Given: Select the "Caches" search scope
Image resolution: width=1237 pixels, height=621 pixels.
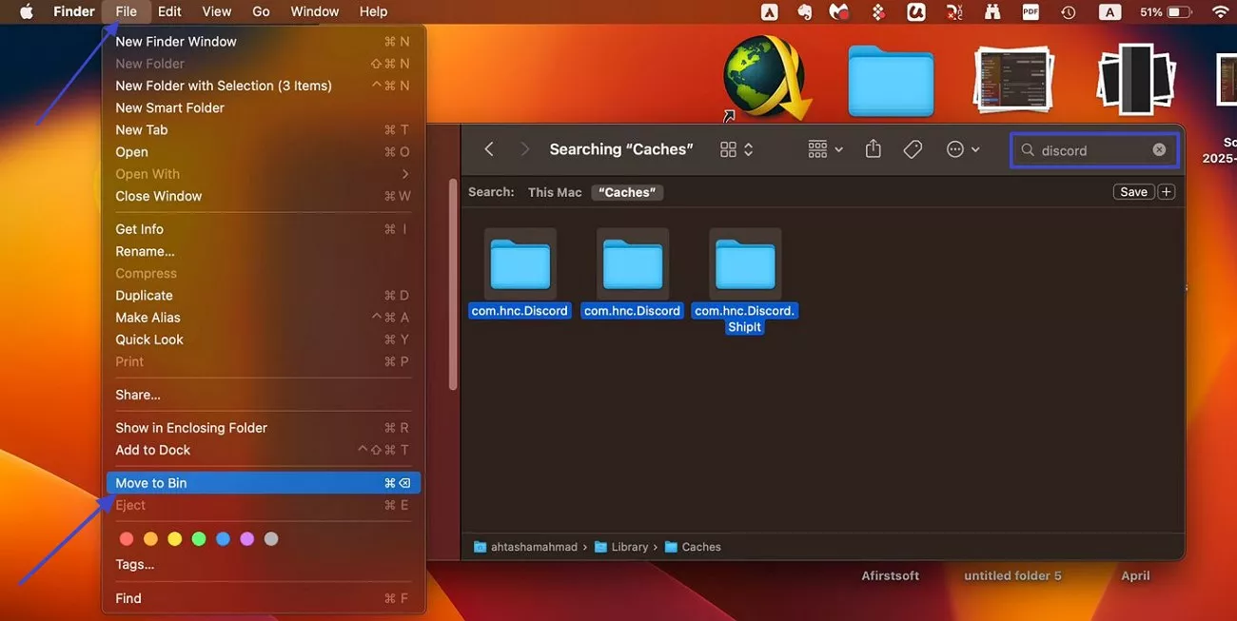Looking at the screenshot, I should pyautogui.click(x=627, y=192).
